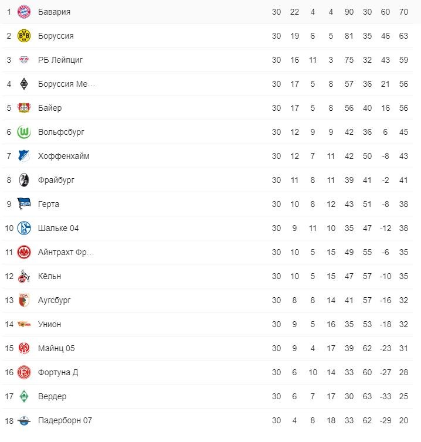Click the Schalke 04 blue crest
Viewport: 421px width, 442px height.
[x=24, y=228]
